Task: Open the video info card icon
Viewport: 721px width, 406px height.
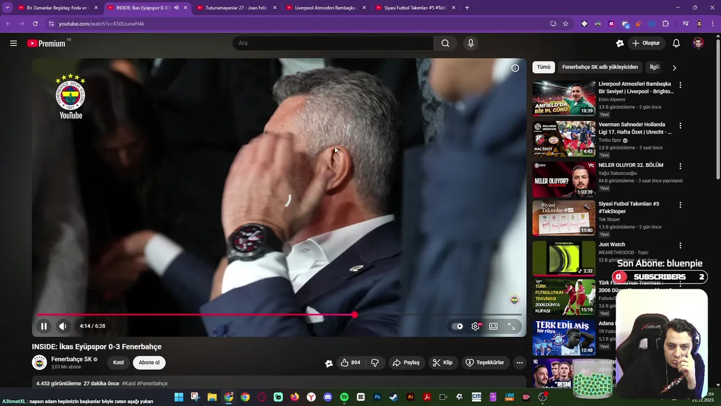Action: pyautogui.click(x=515, y=68)
